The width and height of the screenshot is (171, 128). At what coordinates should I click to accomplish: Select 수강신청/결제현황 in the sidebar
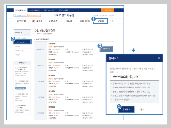pos(22,42)
